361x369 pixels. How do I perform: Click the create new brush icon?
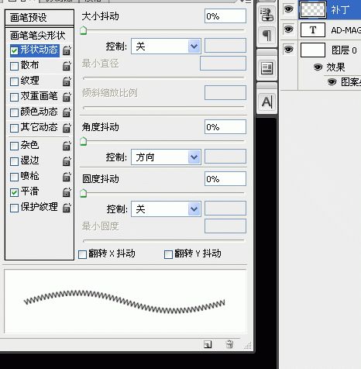(208, 344)
